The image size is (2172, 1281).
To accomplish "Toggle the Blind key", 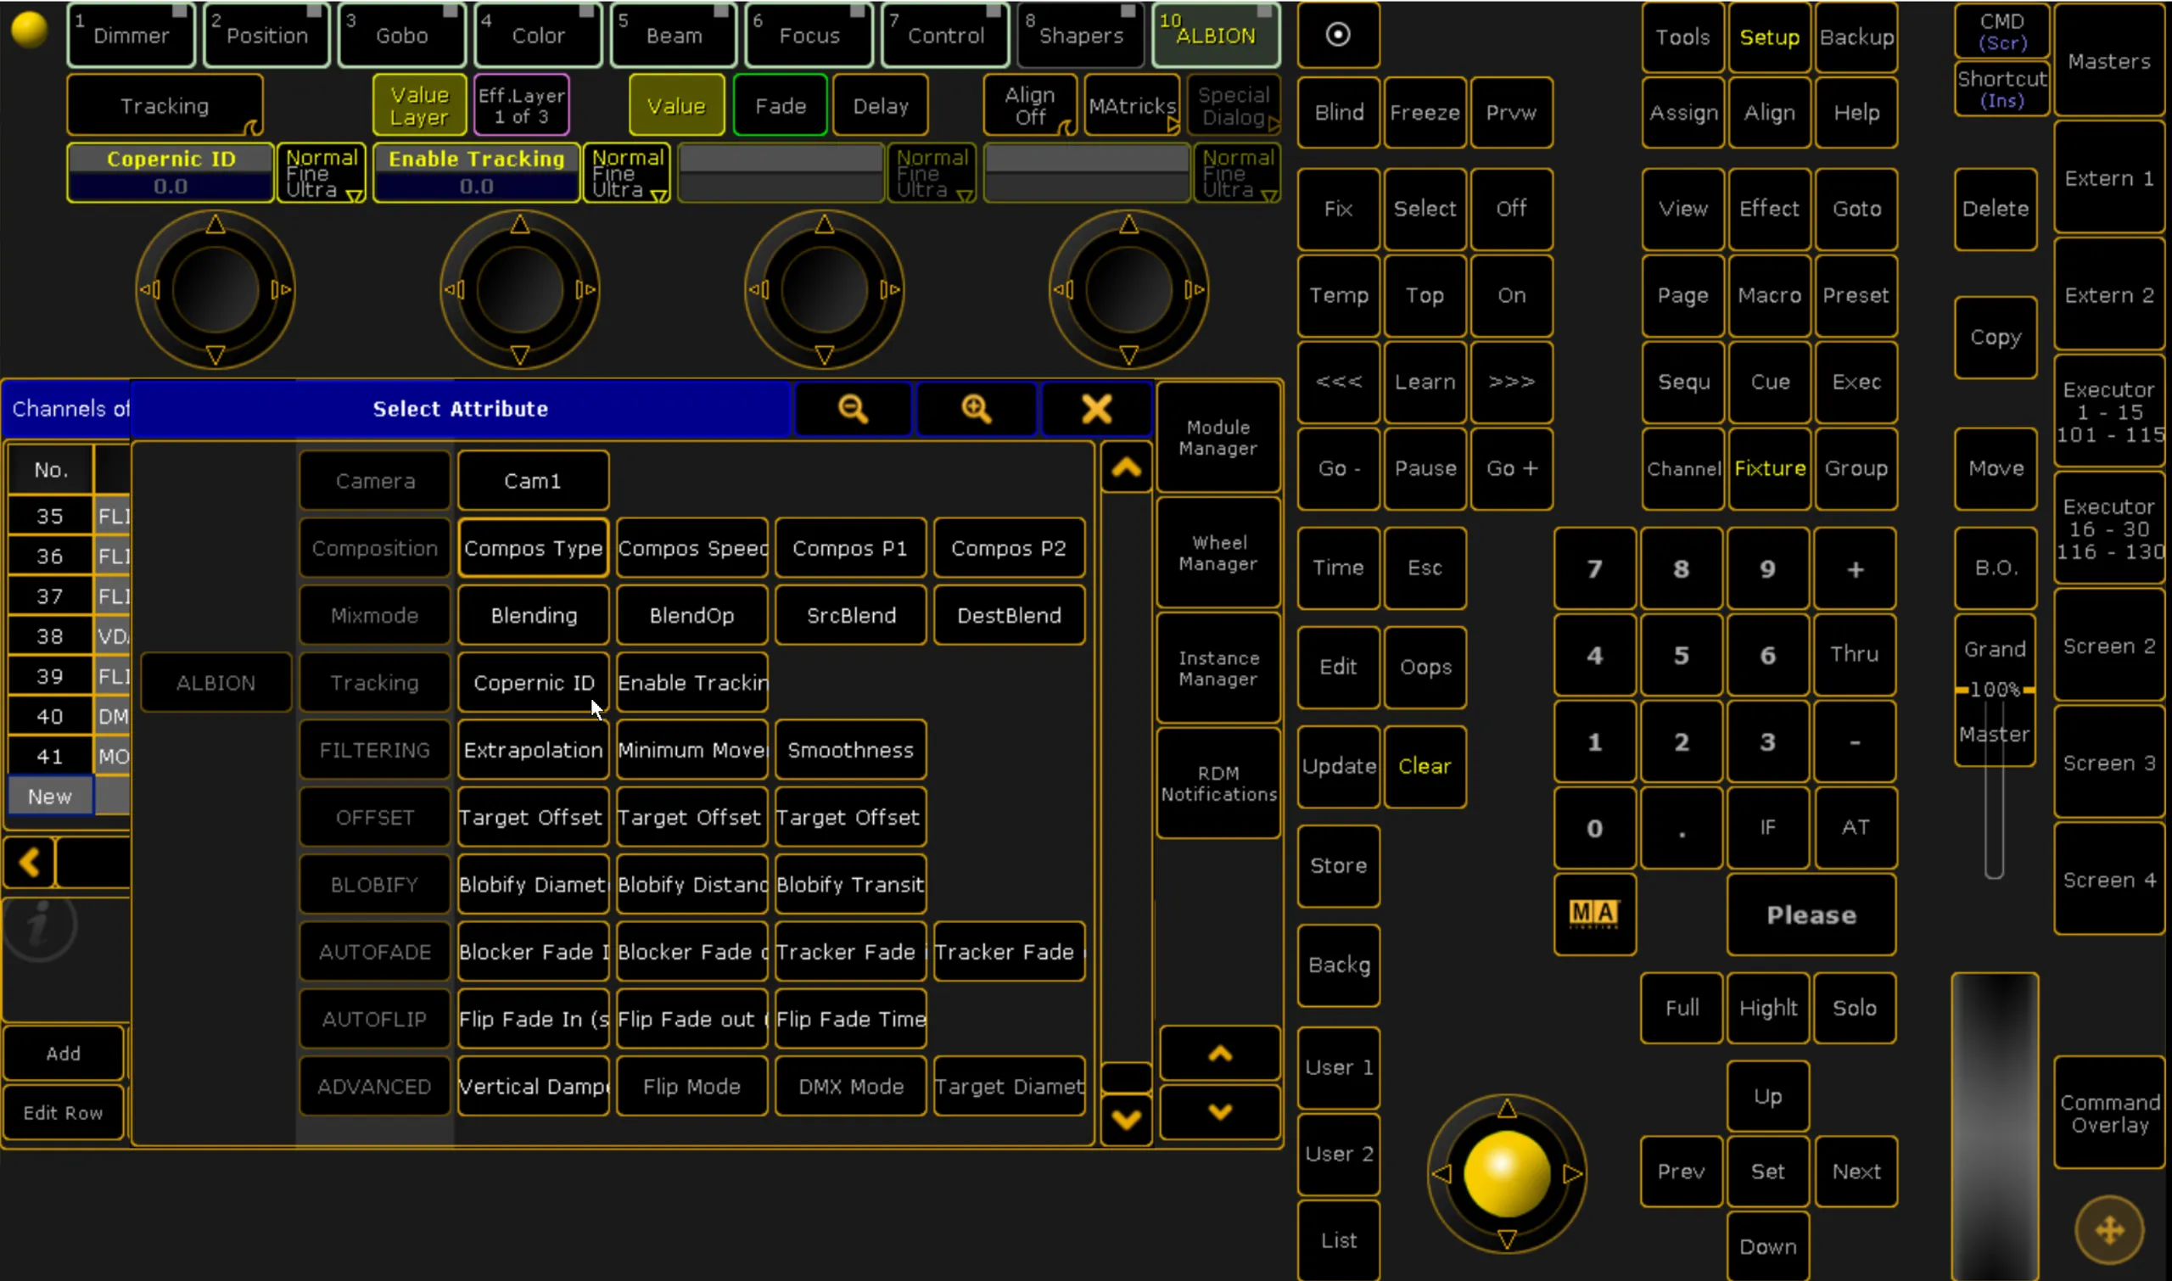I will click(1338, 112).
